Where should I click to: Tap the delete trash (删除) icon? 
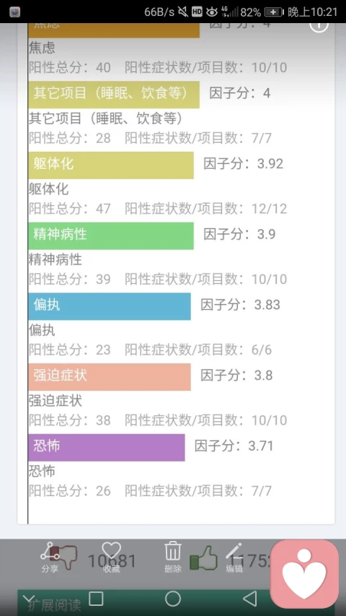pyautogui.click(x=172, y=556)
